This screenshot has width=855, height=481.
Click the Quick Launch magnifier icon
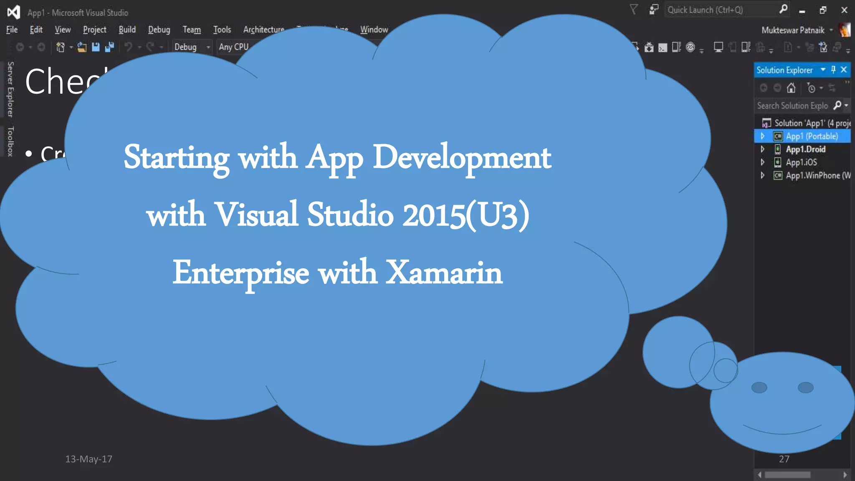[784, 9]
